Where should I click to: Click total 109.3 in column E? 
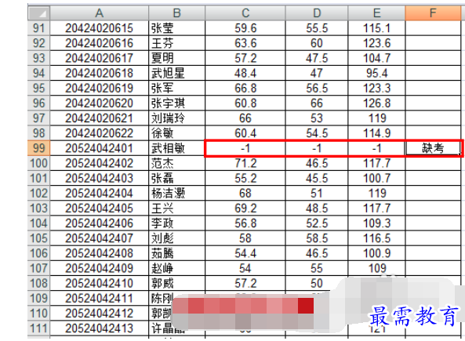click(x=376, y=223)
